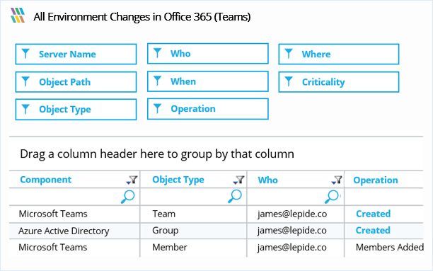This screenshot has width=433, height=271.
Task: Click funnel icon in Server Name filter
Action: [x=25, y=53]
